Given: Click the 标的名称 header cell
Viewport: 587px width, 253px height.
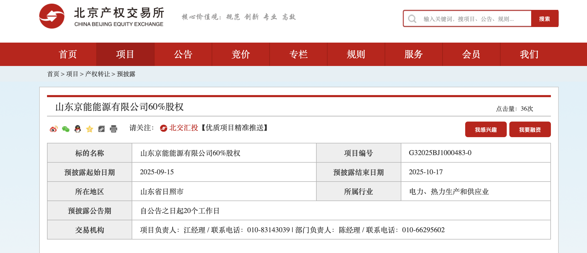Looking at the screenshot, I should click(90, 153).
